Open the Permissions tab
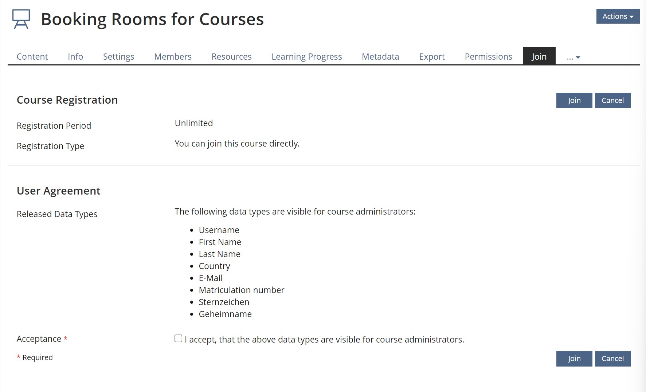Image resolution: width=646 pixels, height=392 pixels. tap(488, 57)
